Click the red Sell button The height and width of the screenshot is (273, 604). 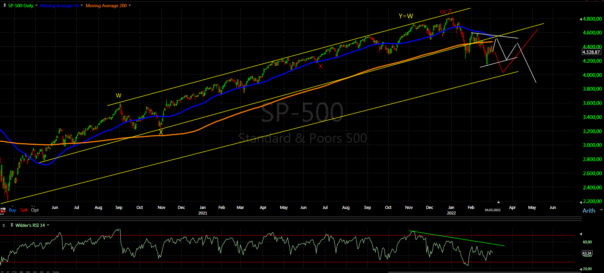click(x=24, y=210)
